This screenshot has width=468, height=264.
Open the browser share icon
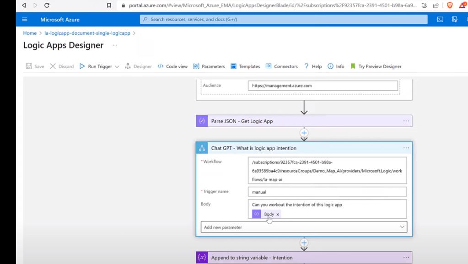436,5
